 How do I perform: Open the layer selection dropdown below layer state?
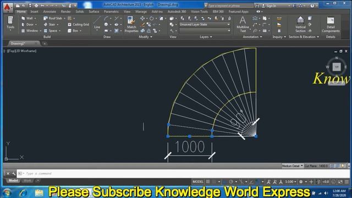(205, 31)
